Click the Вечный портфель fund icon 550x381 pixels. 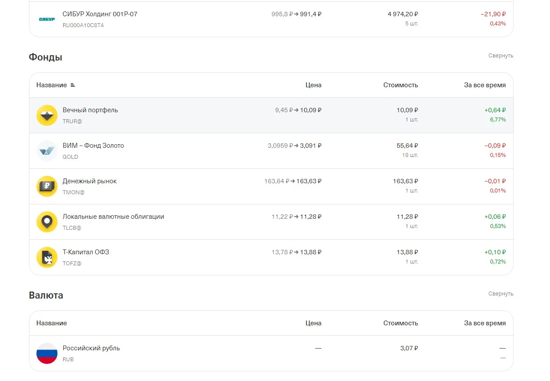(x=47, y=115)
